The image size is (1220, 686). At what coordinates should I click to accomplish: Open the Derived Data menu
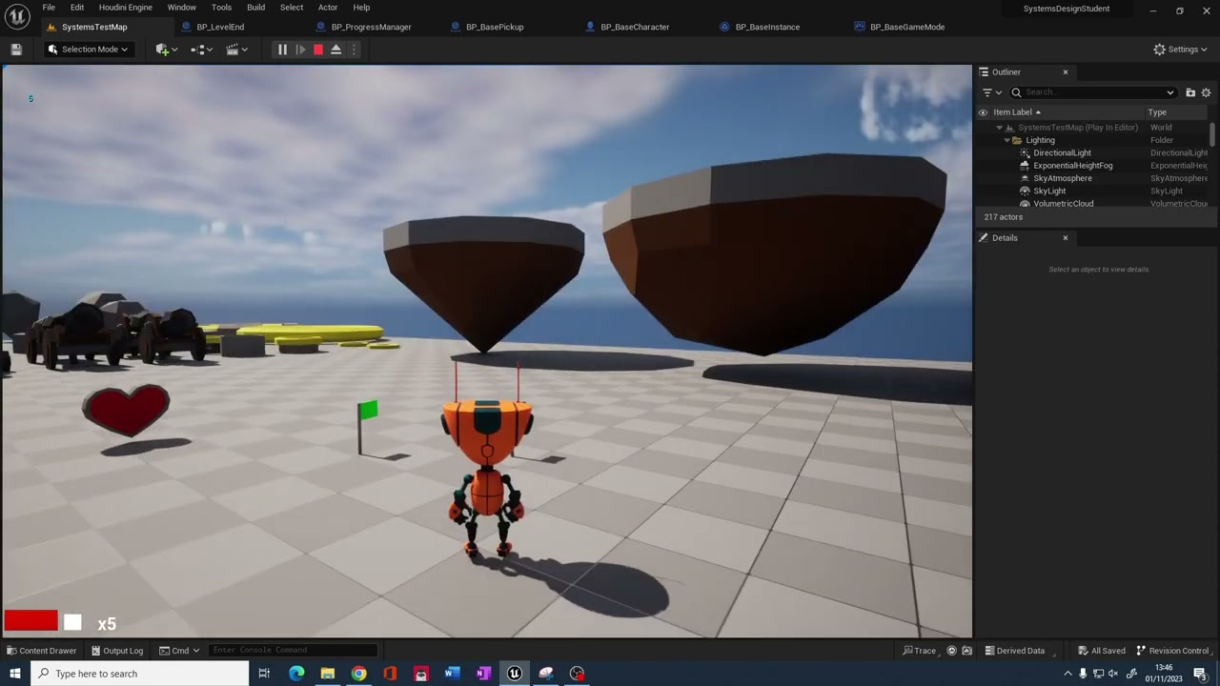pos(1015,651)
